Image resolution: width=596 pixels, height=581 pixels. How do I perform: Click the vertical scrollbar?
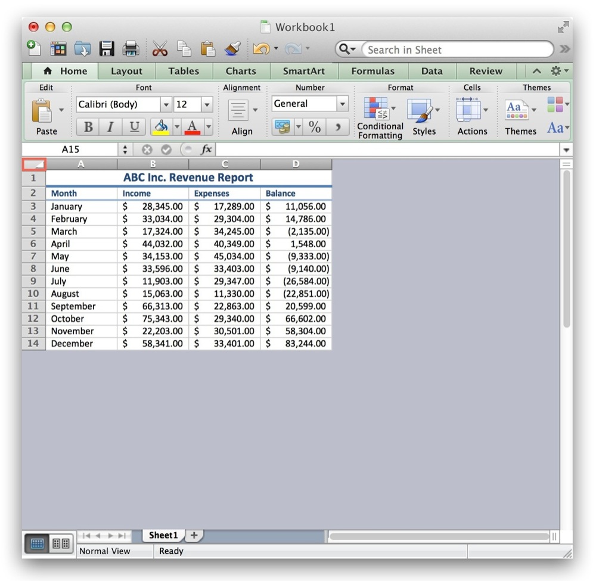[566, 248]
